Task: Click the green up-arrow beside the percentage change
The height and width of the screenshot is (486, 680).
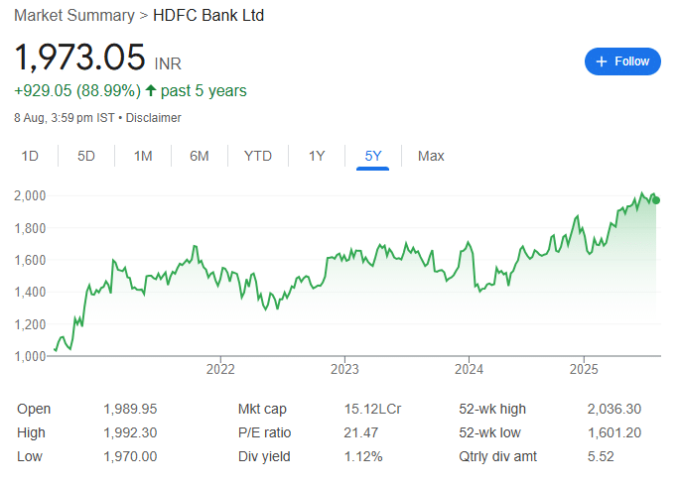Action: [151, 90]
